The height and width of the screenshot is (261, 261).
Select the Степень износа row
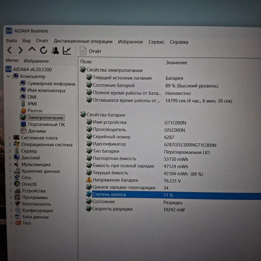pos(173,195)
